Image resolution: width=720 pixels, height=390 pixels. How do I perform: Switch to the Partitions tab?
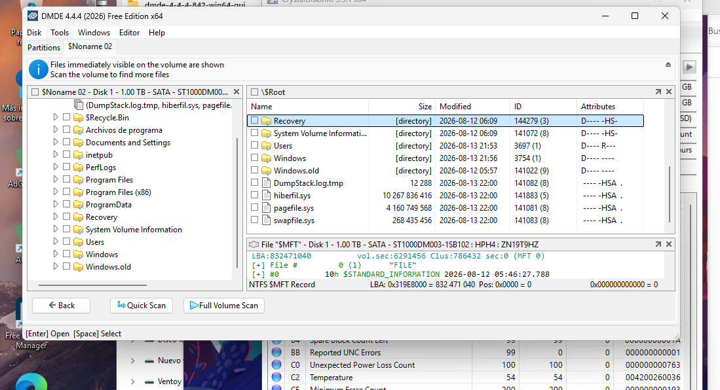[44, 47]
